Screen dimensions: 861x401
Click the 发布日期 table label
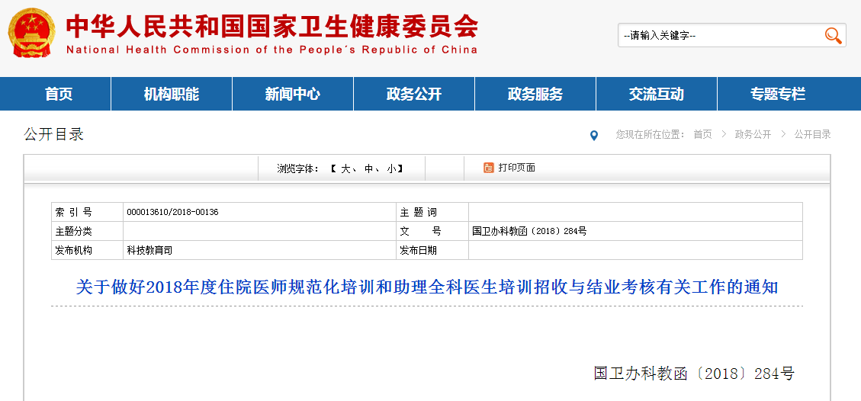click(x=419, y=250)
